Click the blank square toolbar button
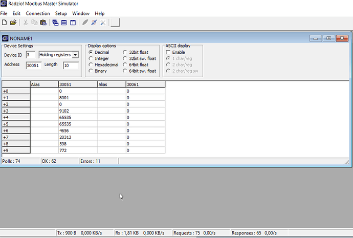The image size is (353, 238). tap(115, 23)
